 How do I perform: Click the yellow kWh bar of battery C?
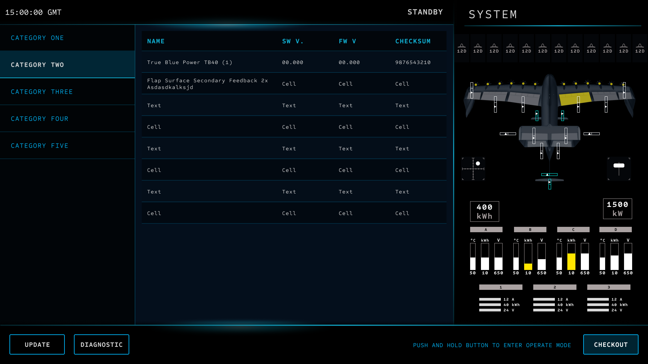pyautogui.click(x=571, y=261)
